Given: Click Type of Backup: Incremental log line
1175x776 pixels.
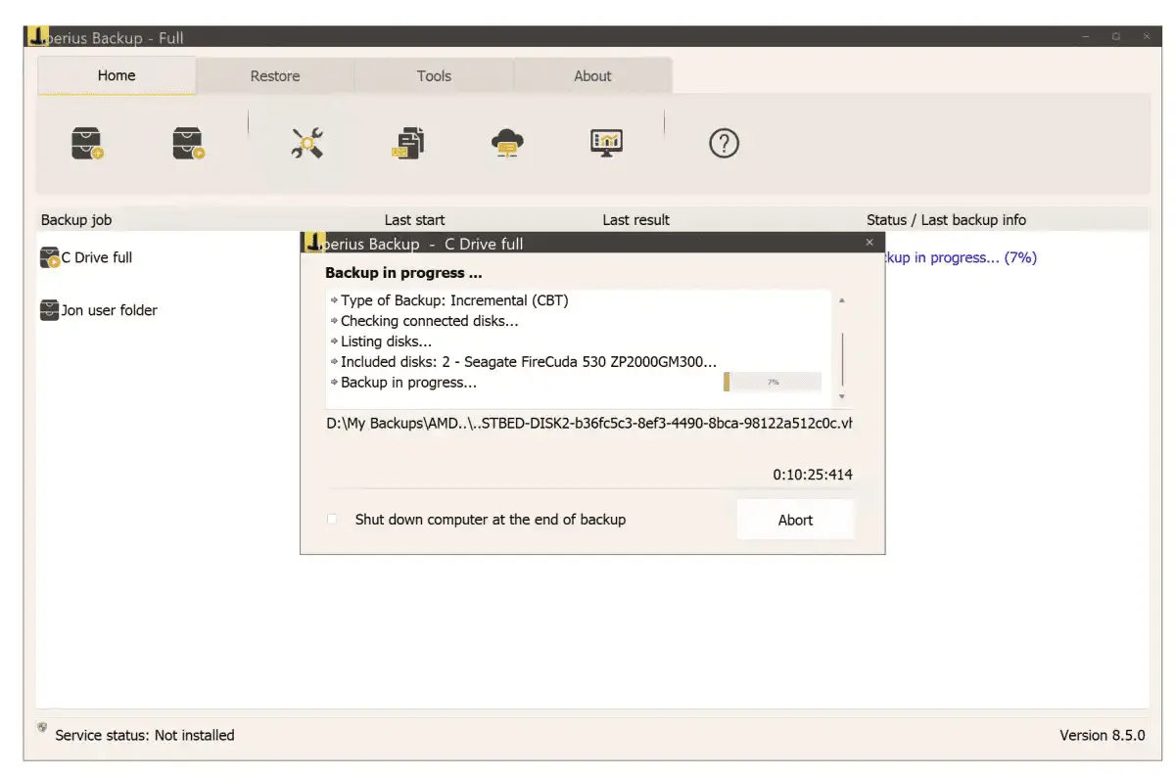Looking at the screenshot, I should coord(453,300).
